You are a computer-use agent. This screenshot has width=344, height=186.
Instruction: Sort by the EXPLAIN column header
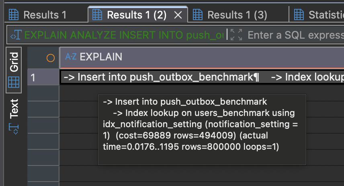[101, 57]
